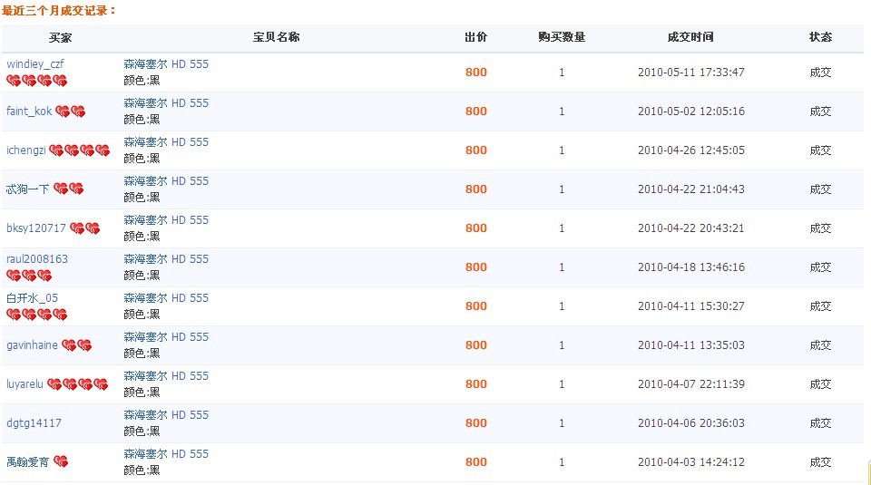Open buyer raul2008163's profile
The width and height of the screenshot is (871, 485).
click(37, 259)
